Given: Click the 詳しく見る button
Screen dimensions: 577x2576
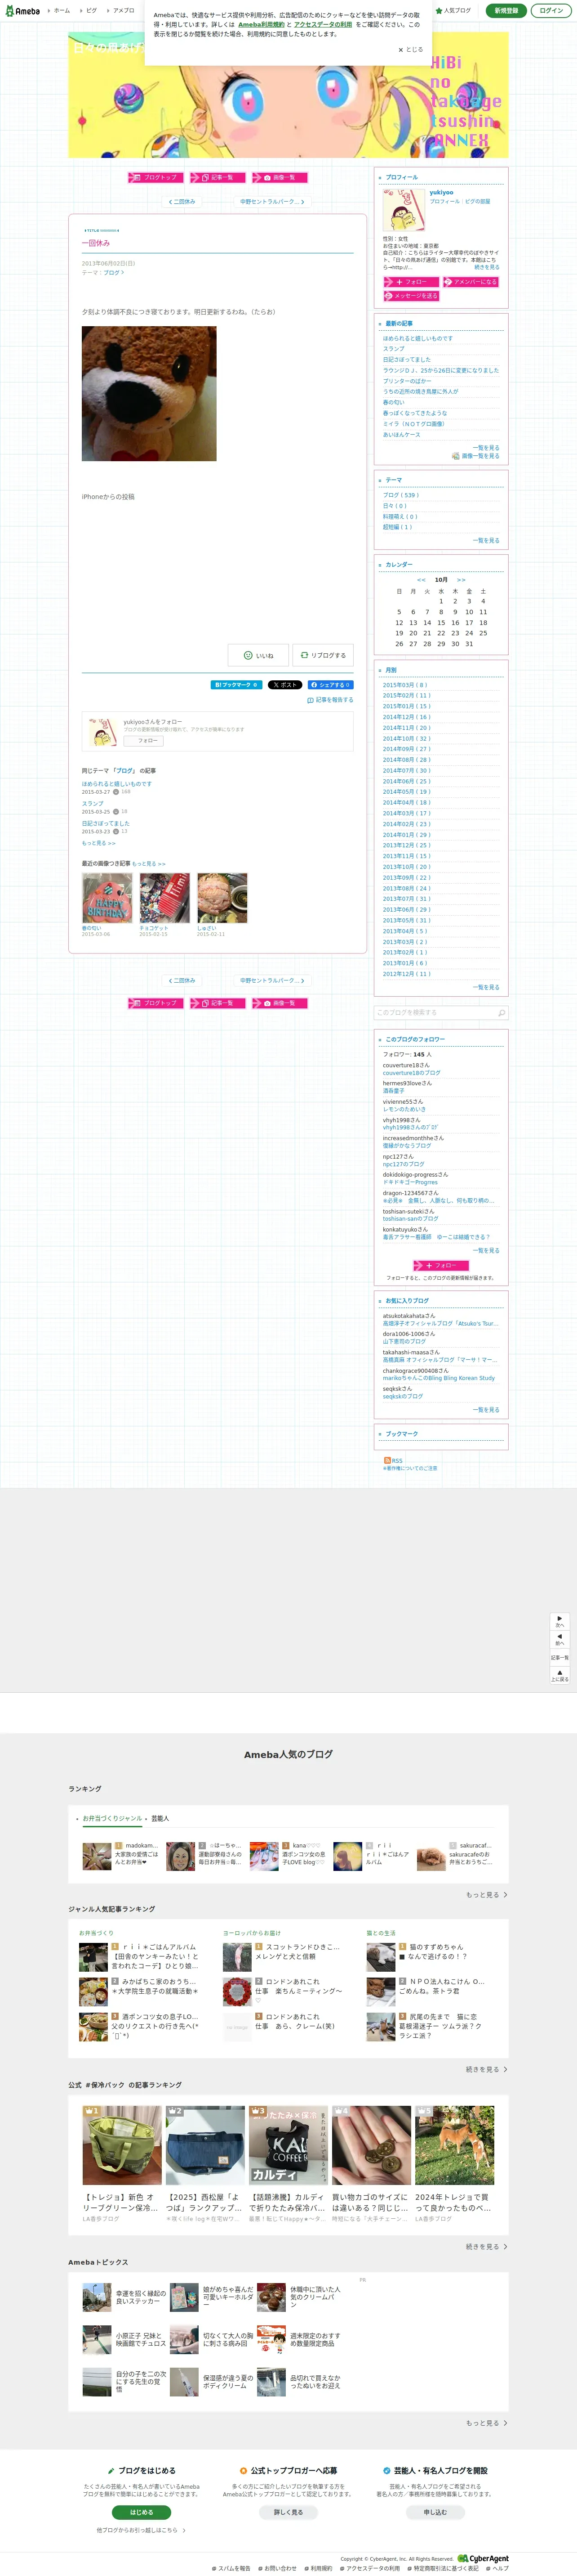Looking at the screenshot, I should click(288, 2511).
